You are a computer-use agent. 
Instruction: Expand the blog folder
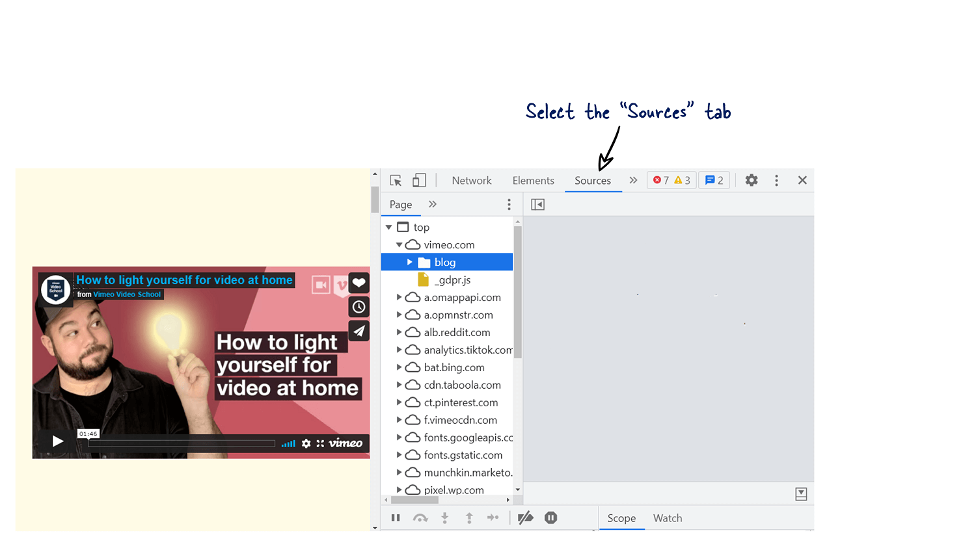(410, 262)
